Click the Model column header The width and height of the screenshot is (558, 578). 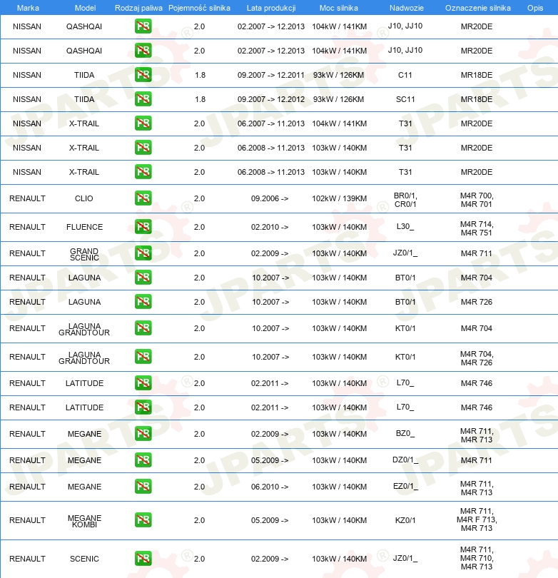coord(85,8)
